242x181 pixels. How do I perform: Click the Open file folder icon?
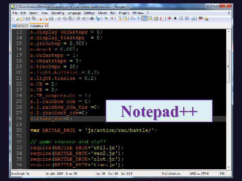click(x=22, y=19)
